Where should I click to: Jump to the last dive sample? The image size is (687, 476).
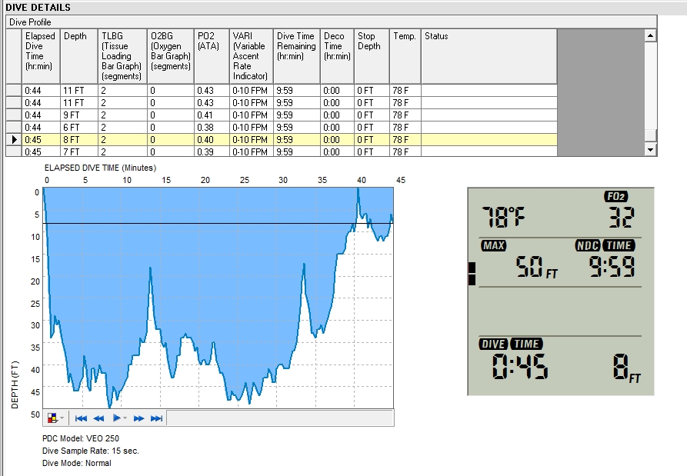(x=156, y=418)
